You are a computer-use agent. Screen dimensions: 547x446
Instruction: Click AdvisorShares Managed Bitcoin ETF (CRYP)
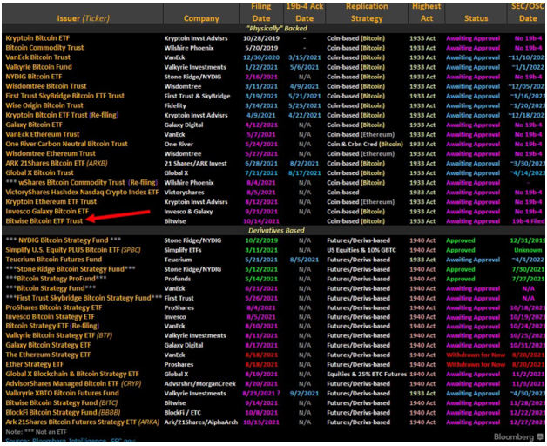(74, 383)
